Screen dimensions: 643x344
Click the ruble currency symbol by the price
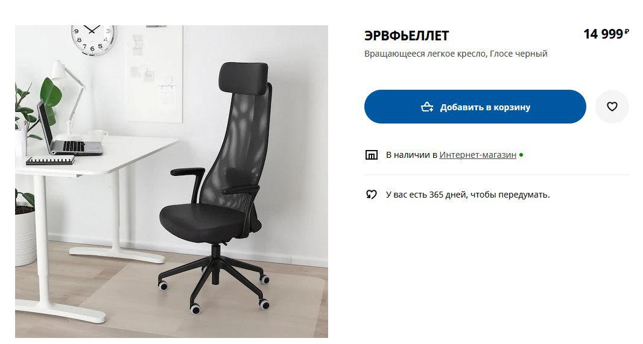pos(627,31)
